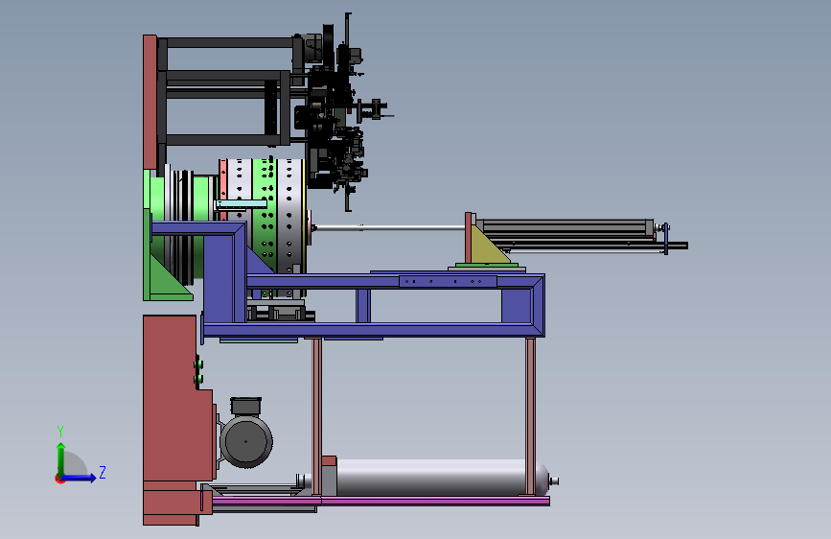831x539 pixels.
Task: Select the round gray electric motor
Action: [x=246, y=441]
